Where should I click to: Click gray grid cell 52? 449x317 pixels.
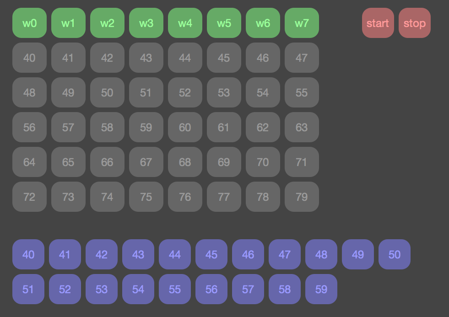[185, 92]
